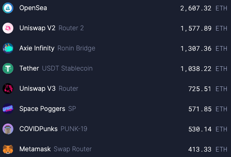The image size is (231, 157).
Task: Open Metamask Swap Router entry
Action: click(x=55, y=149)
